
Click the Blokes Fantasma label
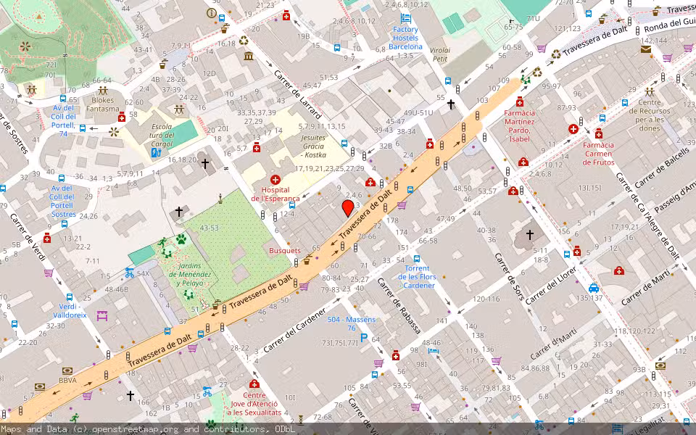click(103, 104)
